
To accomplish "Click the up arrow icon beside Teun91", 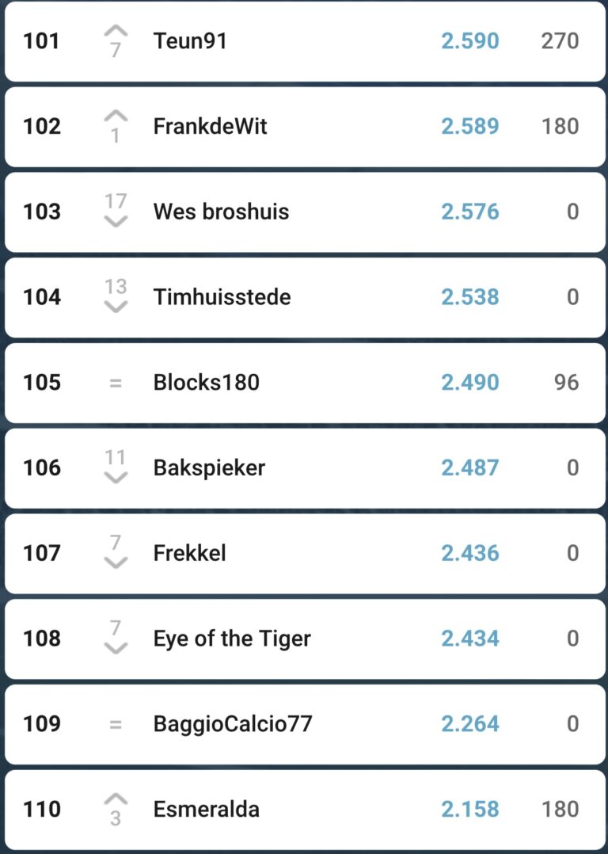I will pos(116,32).
